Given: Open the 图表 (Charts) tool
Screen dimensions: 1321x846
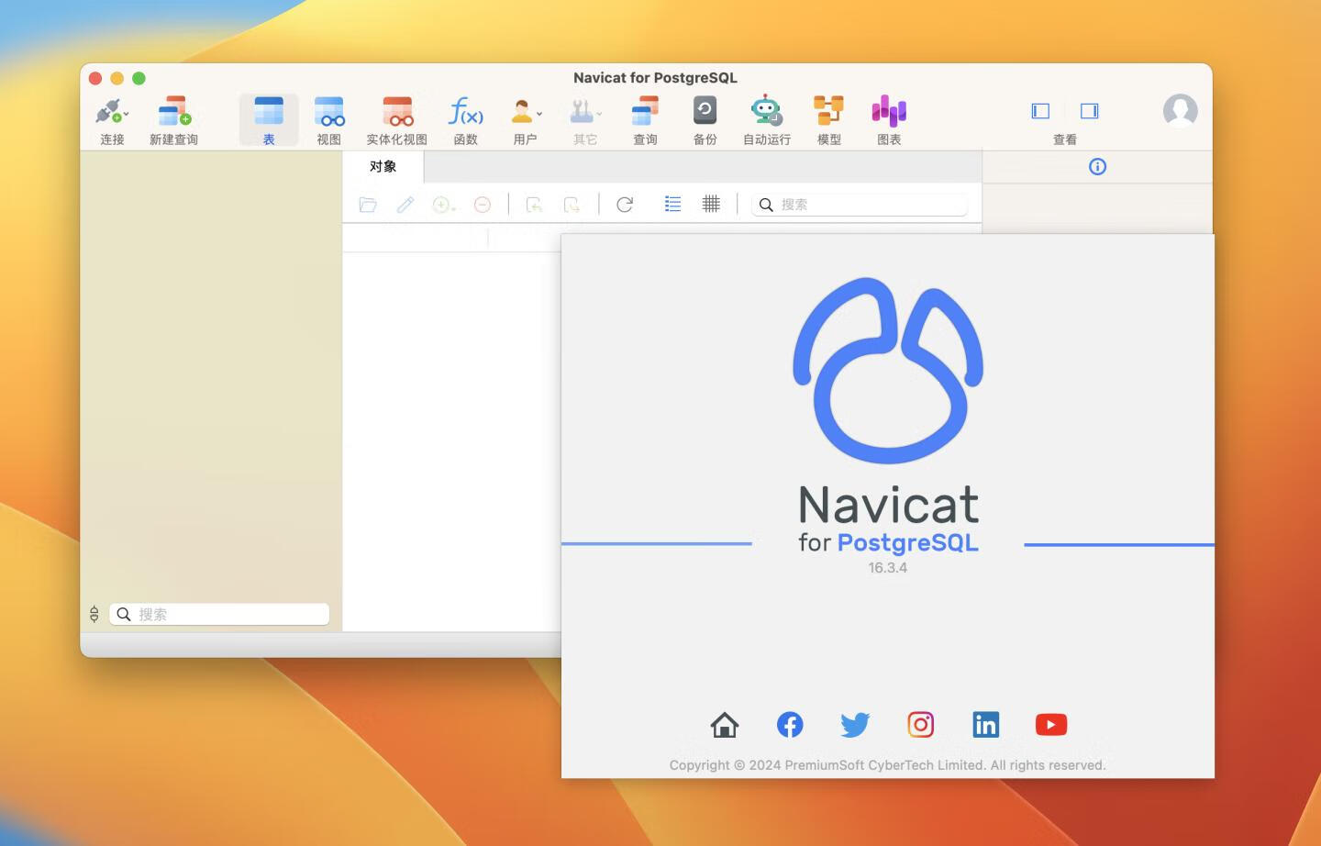Looking at the screenshot, I should 888,117.
